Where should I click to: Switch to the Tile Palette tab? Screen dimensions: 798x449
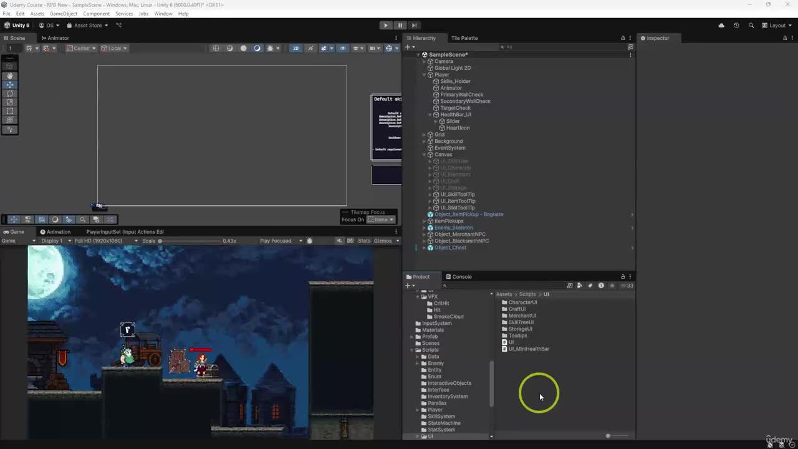click(464, 38)
